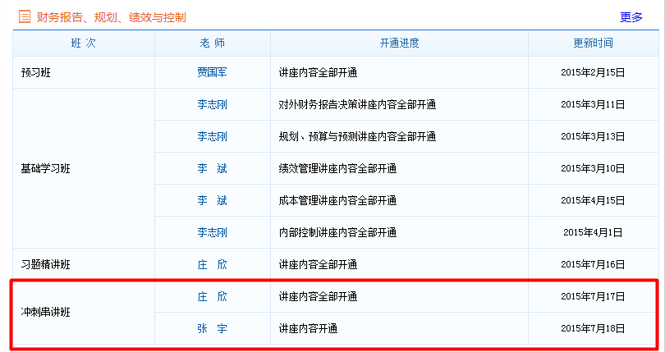The width and height of the screenshot is (665, 352).
Task: Open teacher 贾国军 link
Action: tap(212, 72)
